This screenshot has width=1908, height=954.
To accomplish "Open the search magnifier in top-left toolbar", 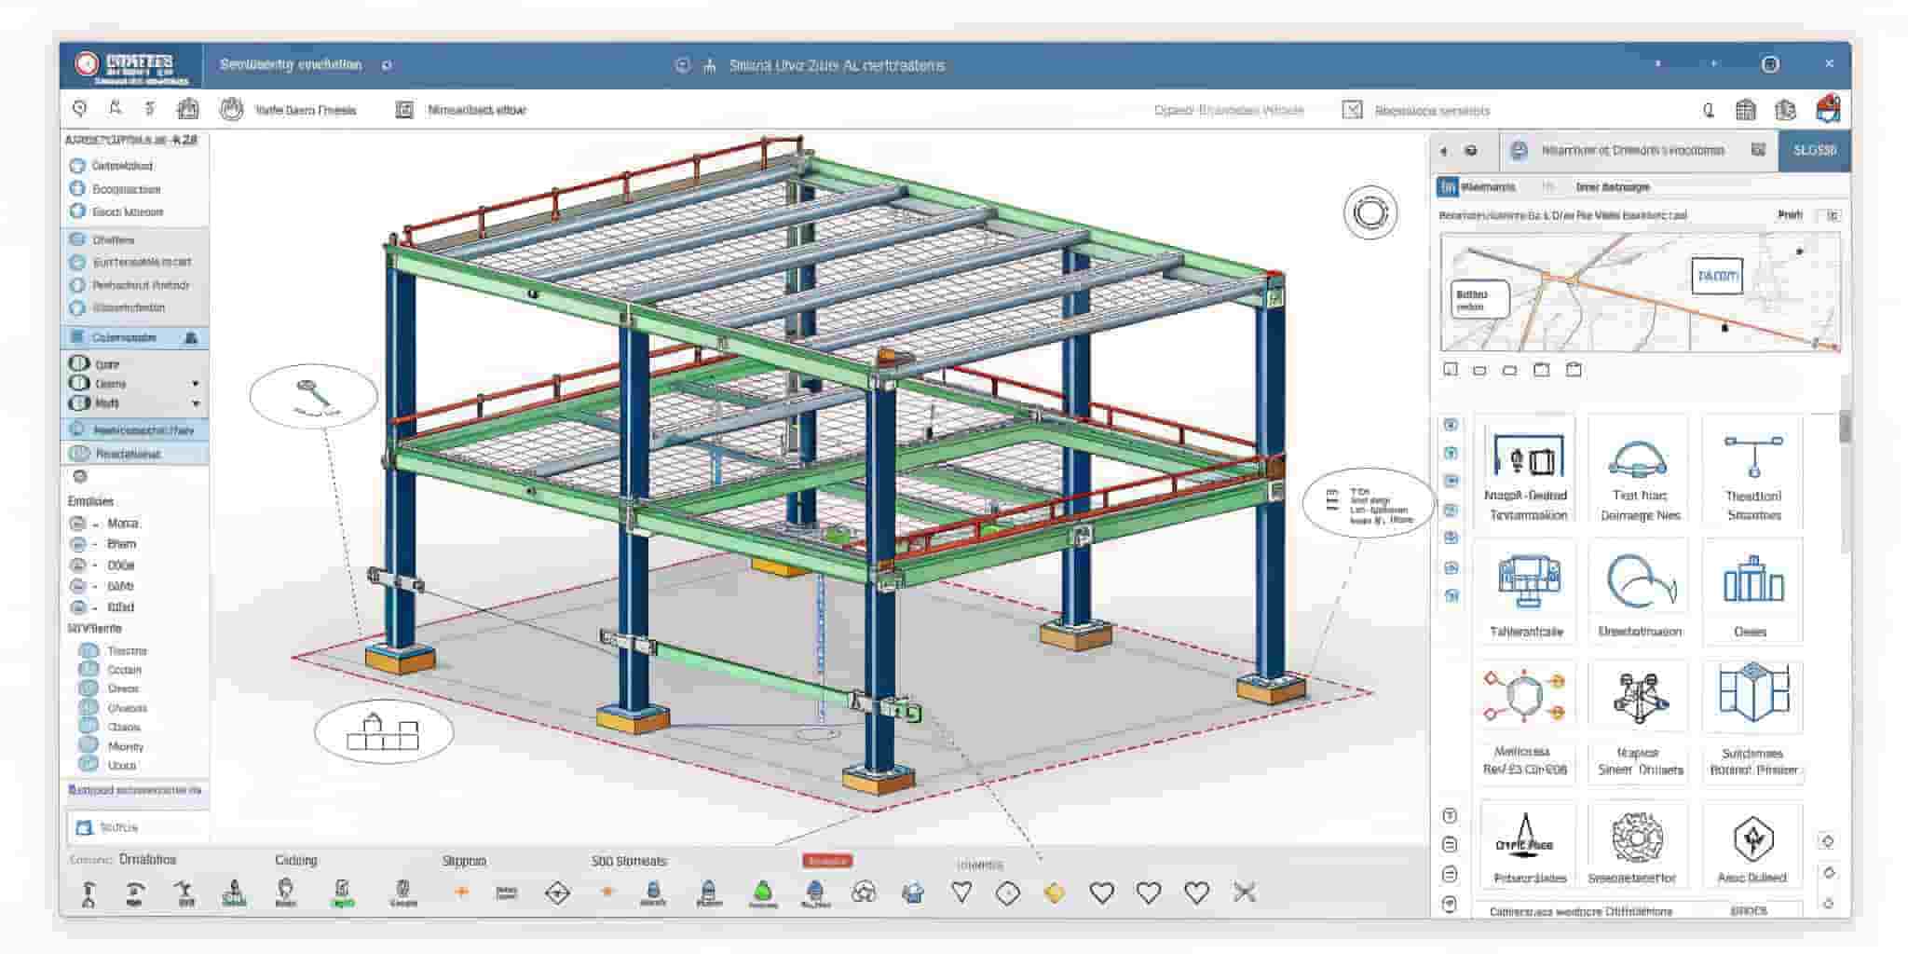I will (x=80, y=109).
